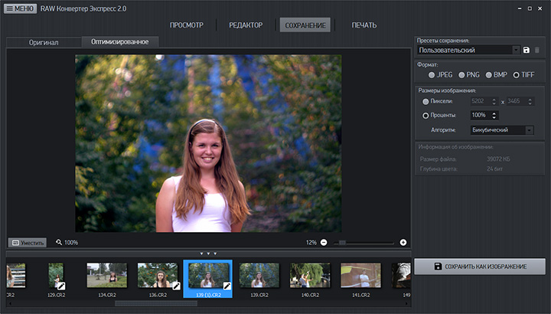Select thumbnail 136.CR2
The height and width of the screenshot is (314, 551).
(x=158, y=280)
